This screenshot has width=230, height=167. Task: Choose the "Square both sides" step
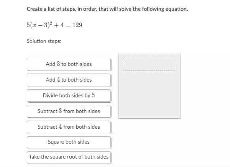click(x=69, y=142)
